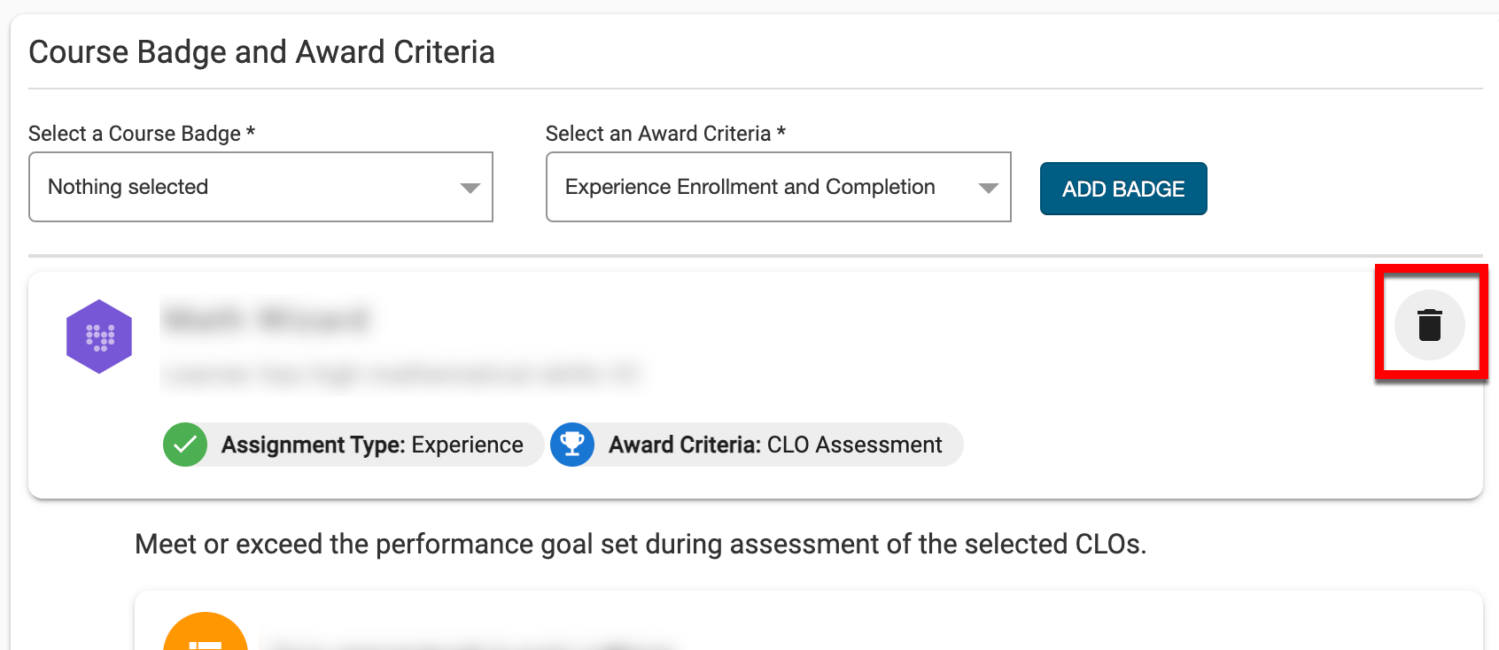Click the Select an Award Criteria label
The image size is (1499, 650).
point(665,134)
